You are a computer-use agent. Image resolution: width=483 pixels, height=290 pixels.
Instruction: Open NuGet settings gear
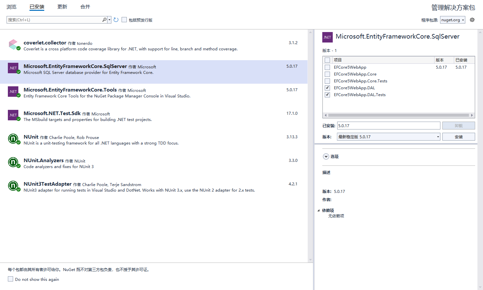pyautogui.click(x=472, y=20)
